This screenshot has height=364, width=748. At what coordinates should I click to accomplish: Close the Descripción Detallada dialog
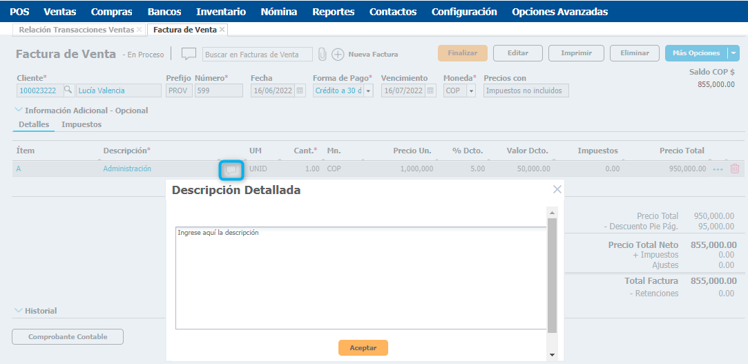click(557, 189)
